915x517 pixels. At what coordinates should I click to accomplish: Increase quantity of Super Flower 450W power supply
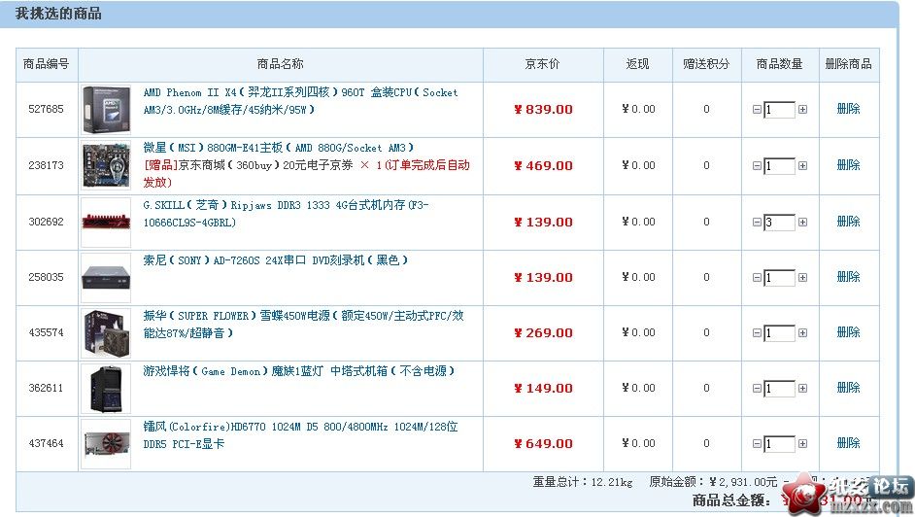(x=802, y=333)
